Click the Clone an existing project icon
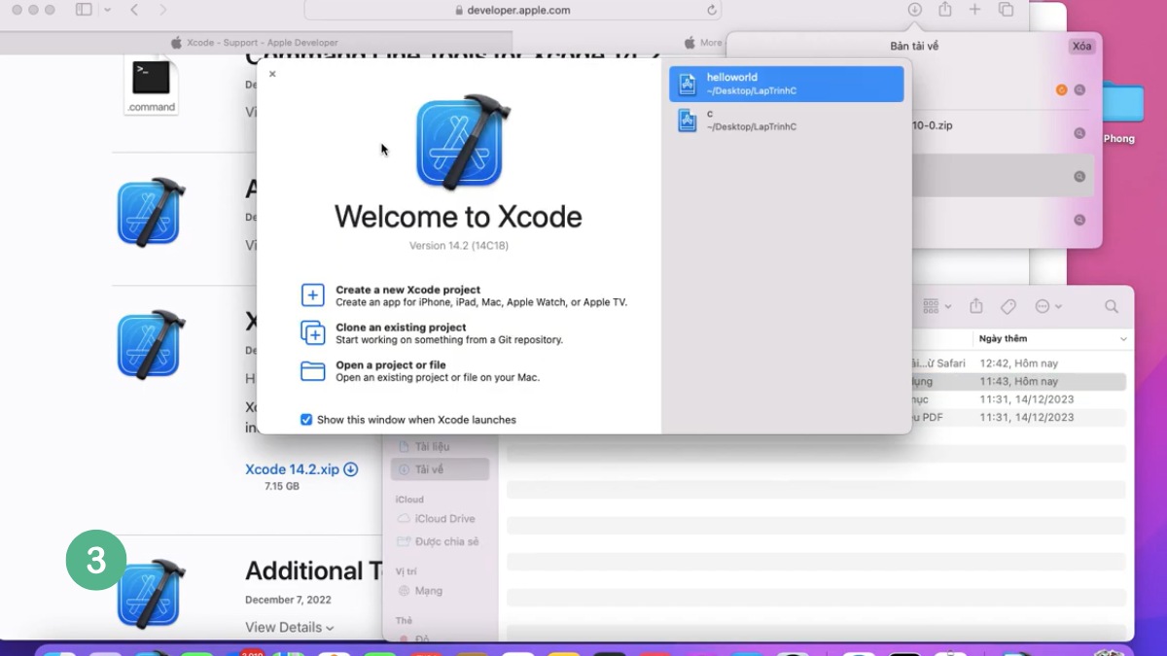Screen dimensions: 1167x656 [x=312, y=333]
